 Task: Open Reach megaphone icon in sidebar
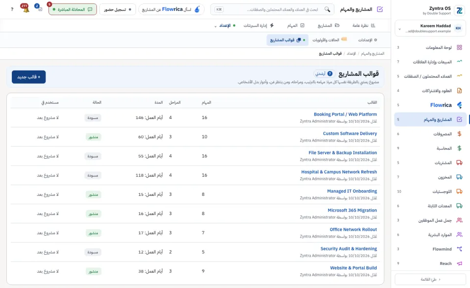[x=459, y=264]
